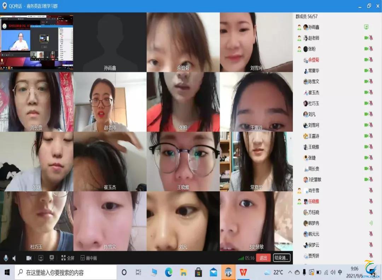This screenshot has height=280, width=382.
Task: Open Task View from the taskbar
Action: click(139, 273)
